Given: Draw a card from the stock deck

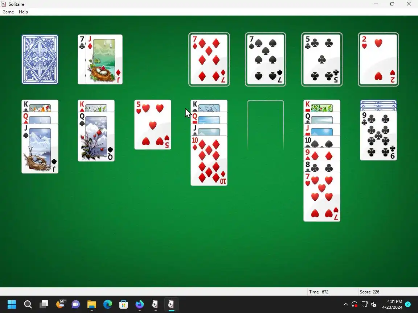Looking at the screenshot, I should [40, 59].
